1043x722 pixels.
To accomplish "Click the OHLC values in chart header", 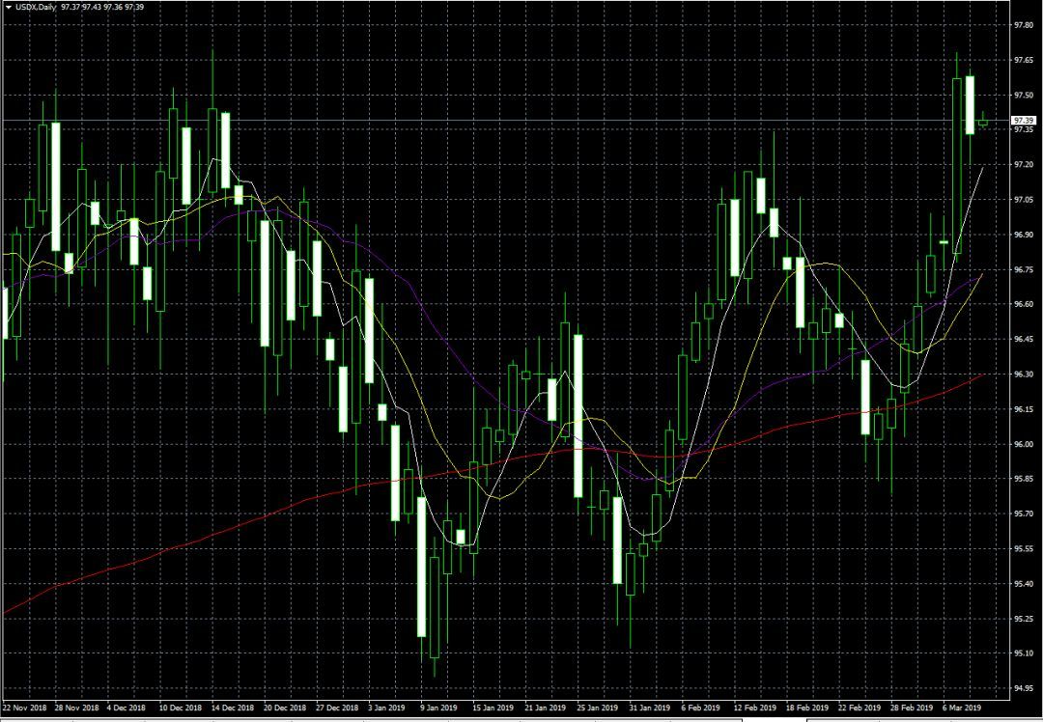I will (x=93, y=7).
